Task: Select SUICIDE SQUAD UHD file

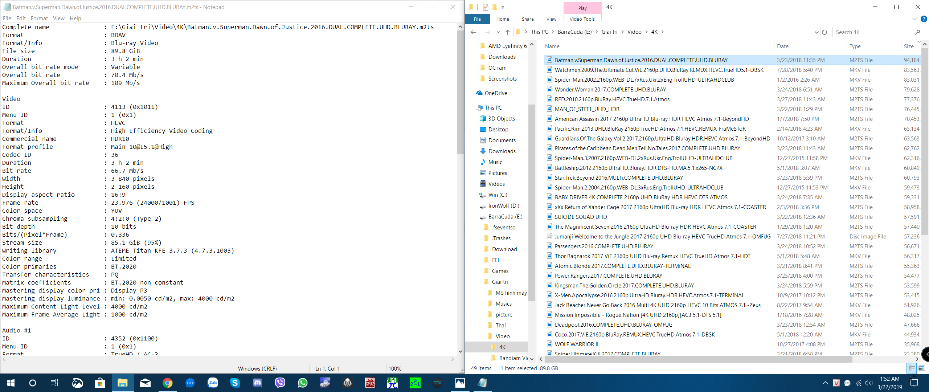Action: point(581,217)
